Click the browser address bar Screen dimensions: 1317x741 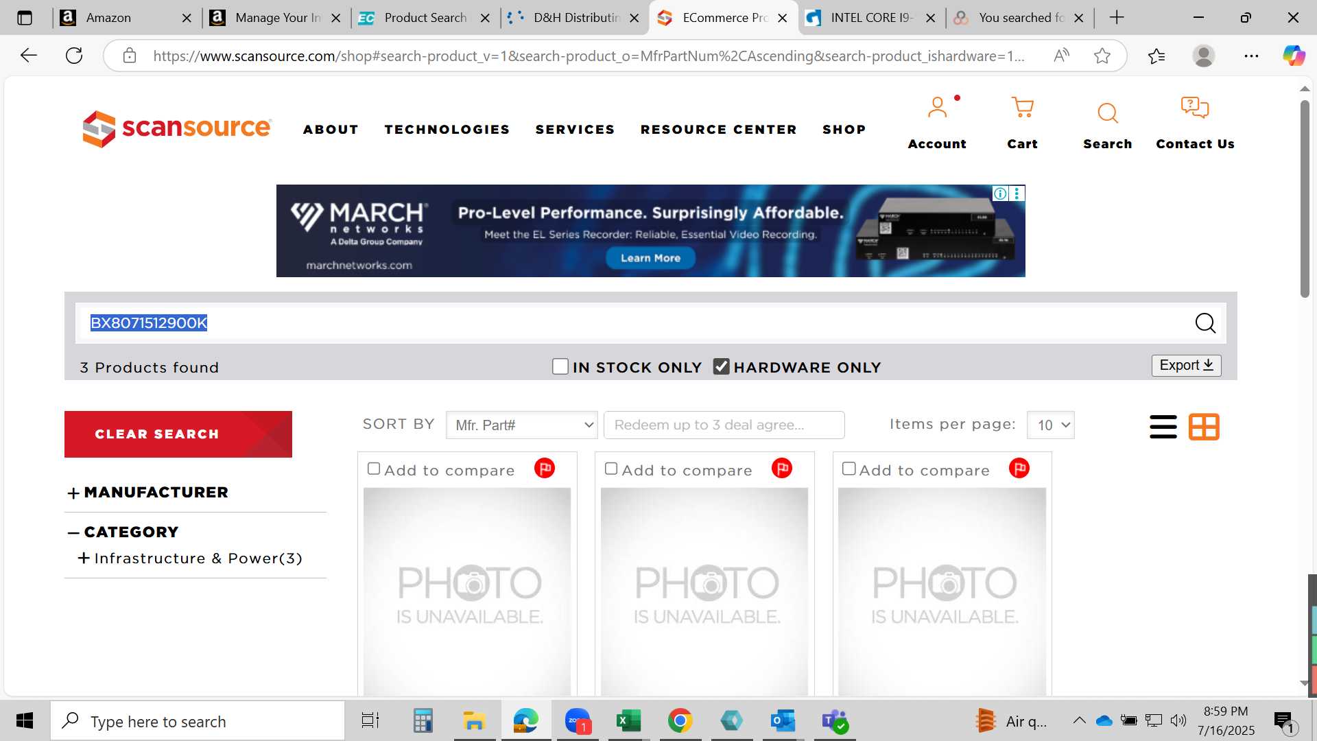point(589,56)
